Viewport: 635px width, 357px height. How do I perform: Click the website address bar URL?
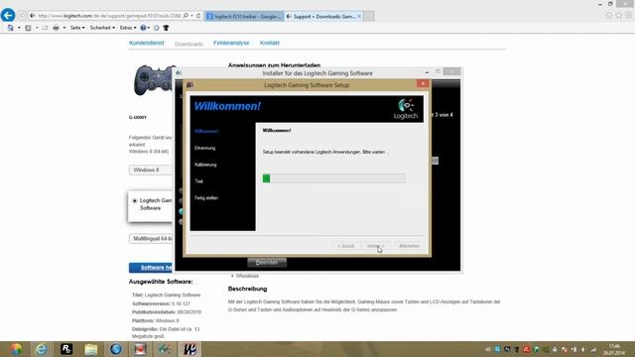pyautogui.click(x=109, y=16)
